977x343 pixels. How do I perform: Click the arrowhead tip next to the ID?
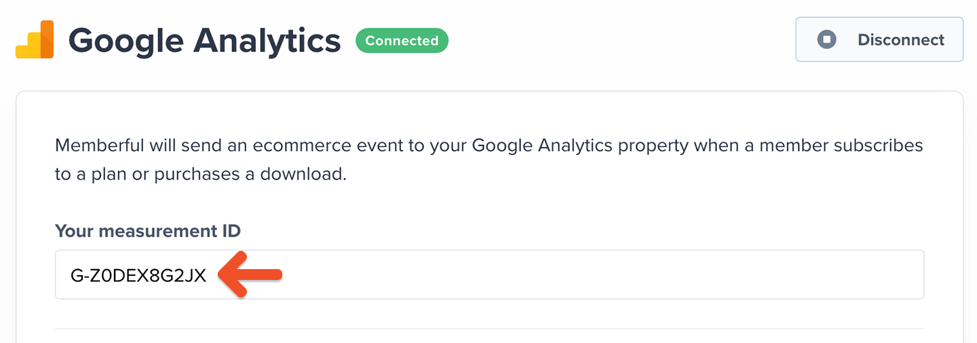(x=221, y=275)
